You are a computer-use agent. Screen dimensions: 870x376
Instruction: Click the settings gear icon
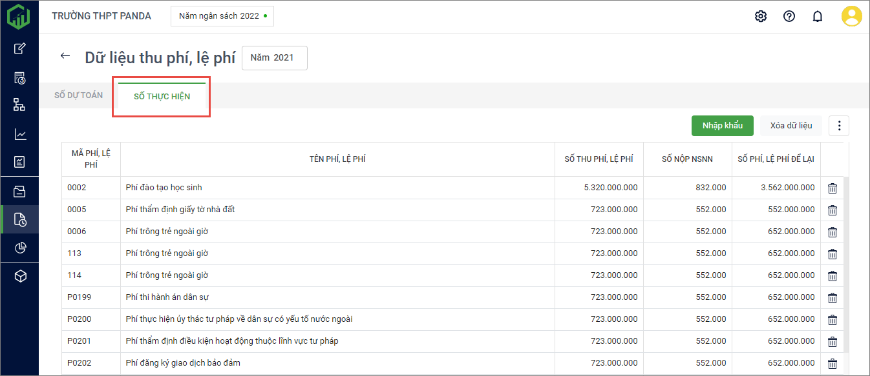pos(761,16)
